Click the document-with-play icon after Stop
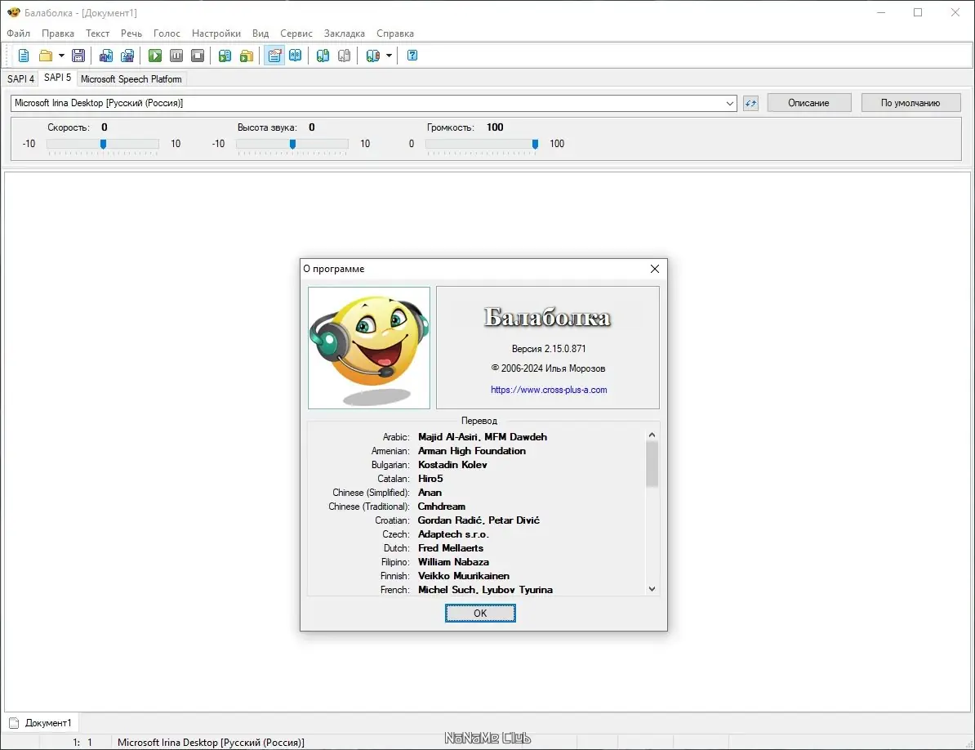The height and width of the screenshot is (750, 975). (225, 56)
